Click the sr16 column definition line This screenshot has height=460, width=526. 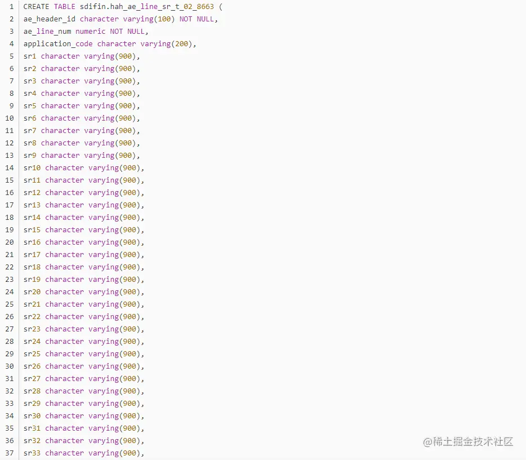click(84, 243)
